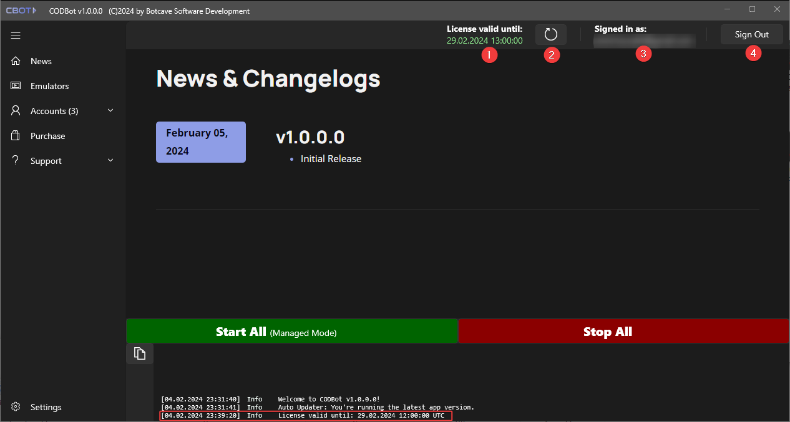Click the Support question mark icon
Screen dimensions: 790x422
(x=16, y=161)
